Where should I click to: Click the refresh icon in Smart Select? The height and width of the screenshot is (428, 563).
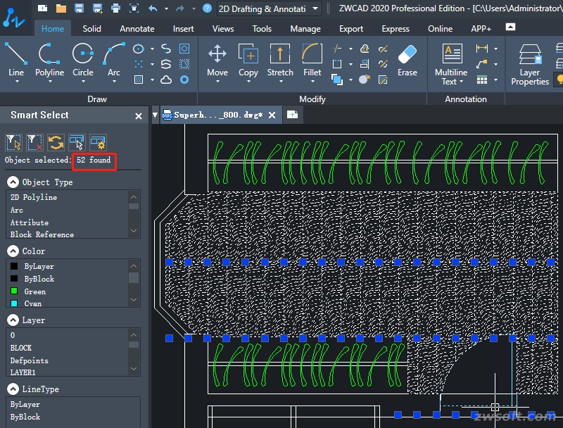pyautogui.click(x=56, y=143)
